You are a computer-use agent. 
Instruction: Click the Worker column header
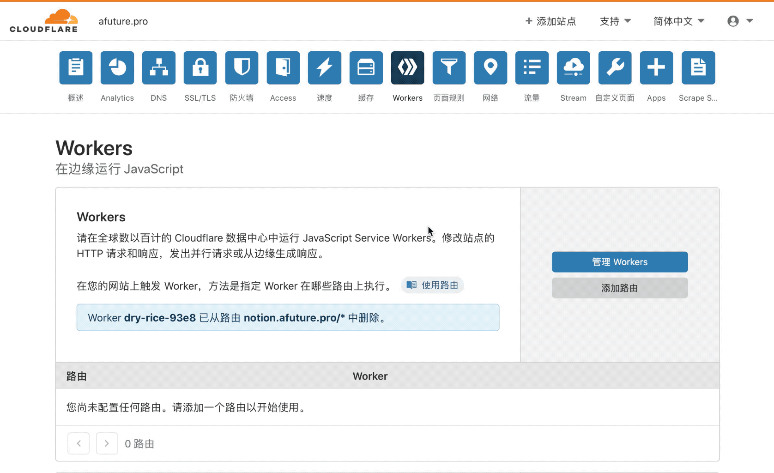point(370,376)
